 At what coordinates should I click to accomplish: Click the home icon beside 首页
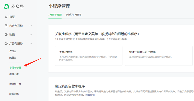click(x=6, y=17)
